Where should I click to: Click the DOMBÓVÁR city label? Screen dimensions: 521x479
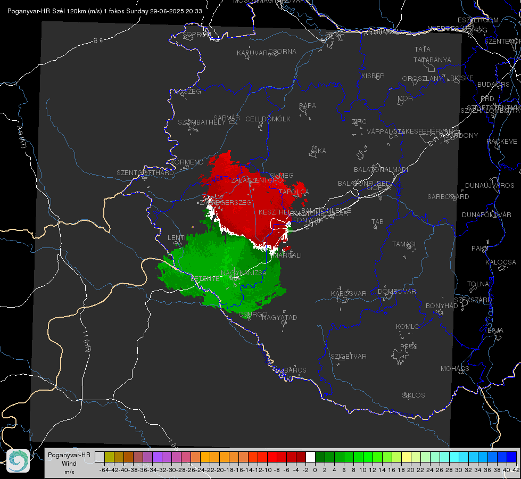(x=396, y=292)
